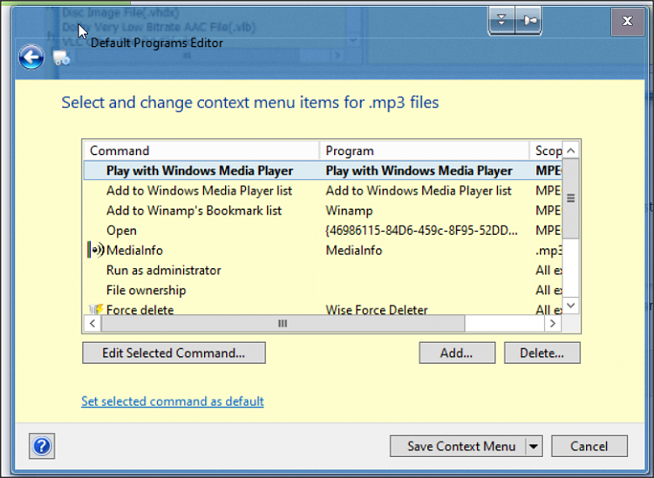This screenshot has width=654, height=478.
Task: Select the MediaInfo command row
Action: (x=323, y=250)
